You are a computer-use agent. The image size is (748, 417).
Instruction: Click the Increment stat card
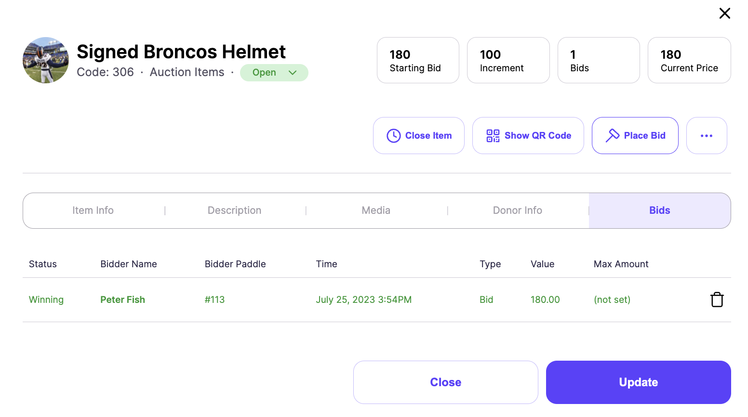pos(508,60)
